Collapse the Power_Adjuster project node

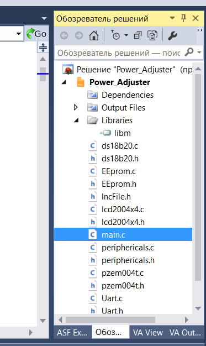coord(64,82)
